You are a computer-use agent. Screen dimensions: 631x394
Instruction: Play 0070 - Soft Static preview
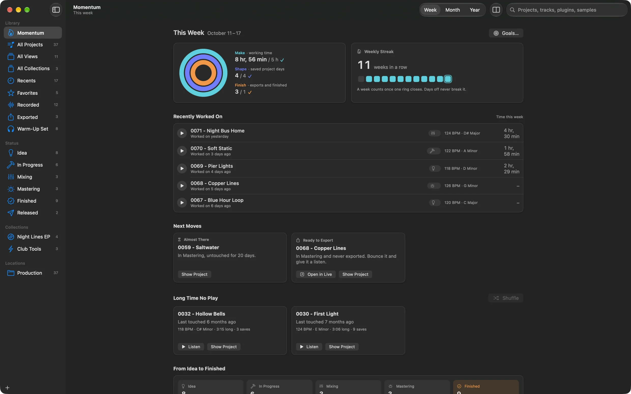click(x=182, y=151)
